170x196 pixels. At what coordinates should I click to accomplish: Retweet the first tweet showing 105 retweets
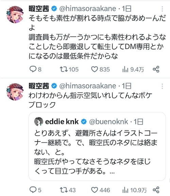coord(69,69)
